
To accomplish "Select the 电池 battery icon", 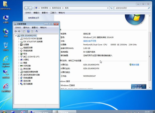I will pyautogui.click(x=21, y=54).
